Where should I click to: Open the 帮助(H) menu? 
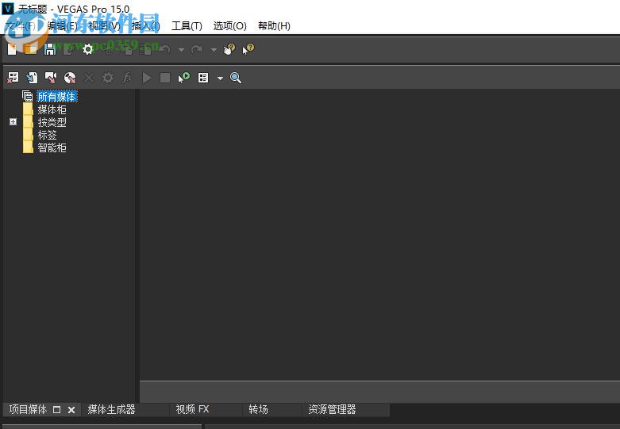pos(274,26)
